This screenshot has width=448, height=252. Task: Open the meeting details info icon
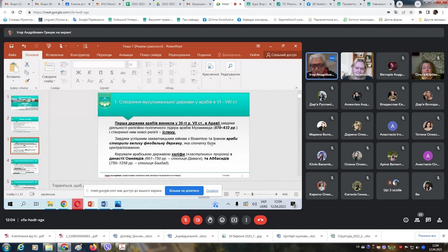[406, 220]
